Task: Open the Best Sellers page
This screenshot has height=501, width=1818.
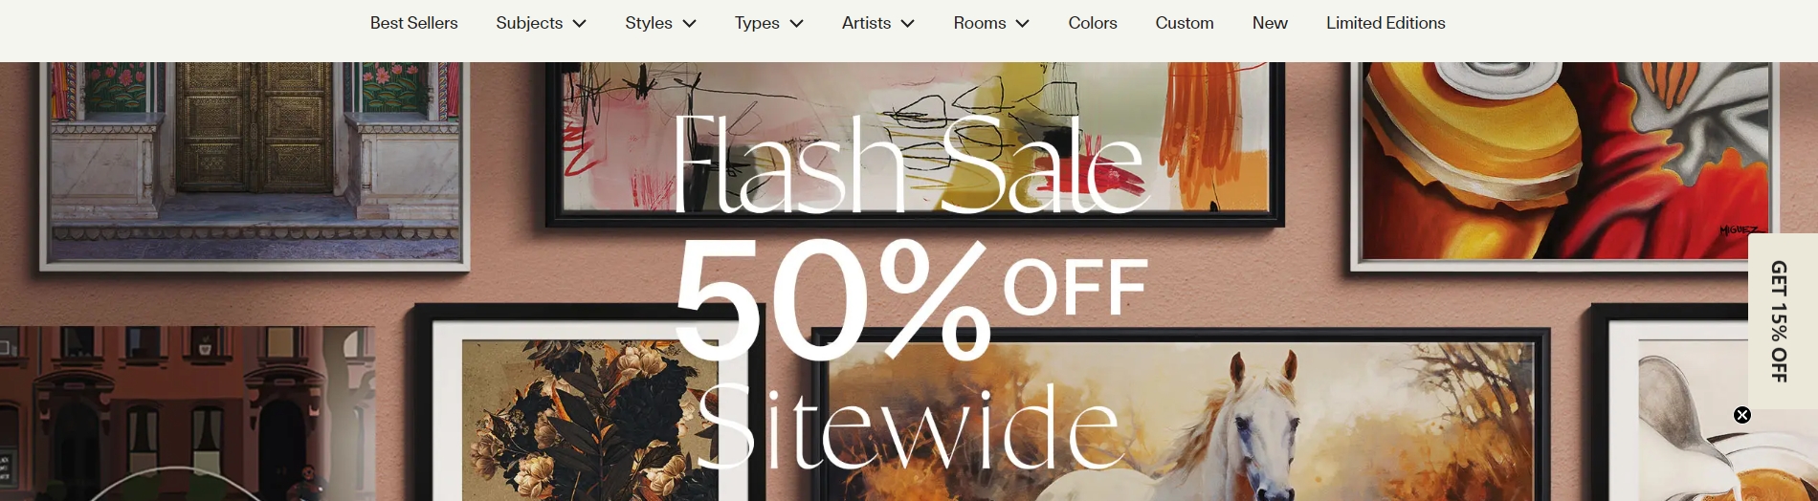Action: [413, 23]
